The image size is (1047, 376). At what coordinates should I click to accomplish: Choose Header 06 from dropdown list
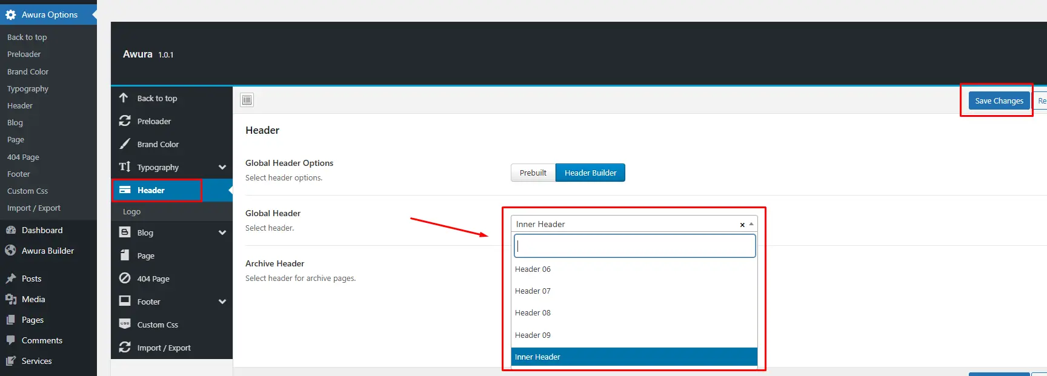click(634, 269)
